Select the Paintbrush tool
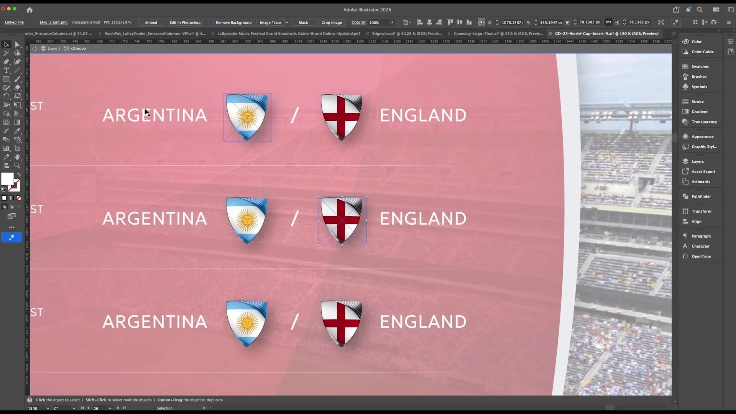Viewport: 736px width, 414px height. pyautogui.click(x=17, y=79)
